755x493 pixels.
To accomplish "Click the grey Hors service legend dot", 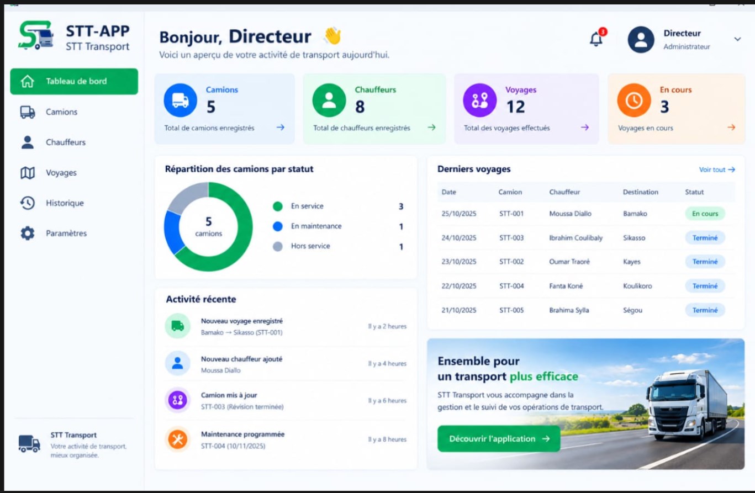I will (278, 246).
